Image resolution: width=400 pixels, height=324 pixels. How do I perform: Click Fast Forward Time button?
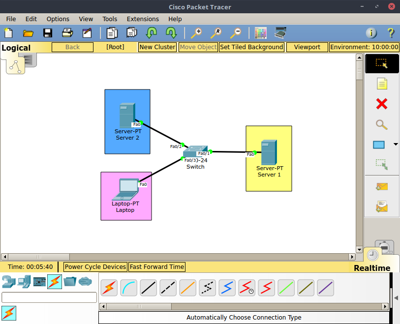click(x=157, y=267)
